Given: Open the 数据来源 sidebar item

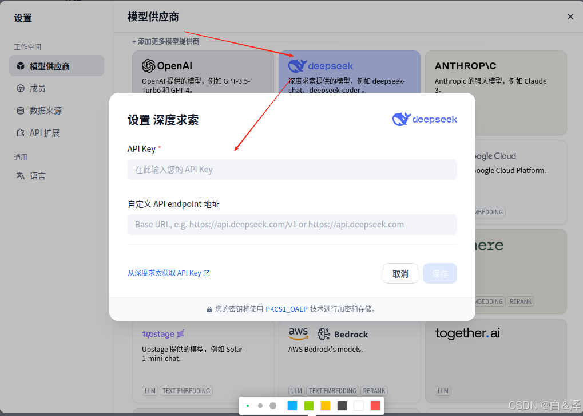Looking at the screenshot, I should coord(57,111).
